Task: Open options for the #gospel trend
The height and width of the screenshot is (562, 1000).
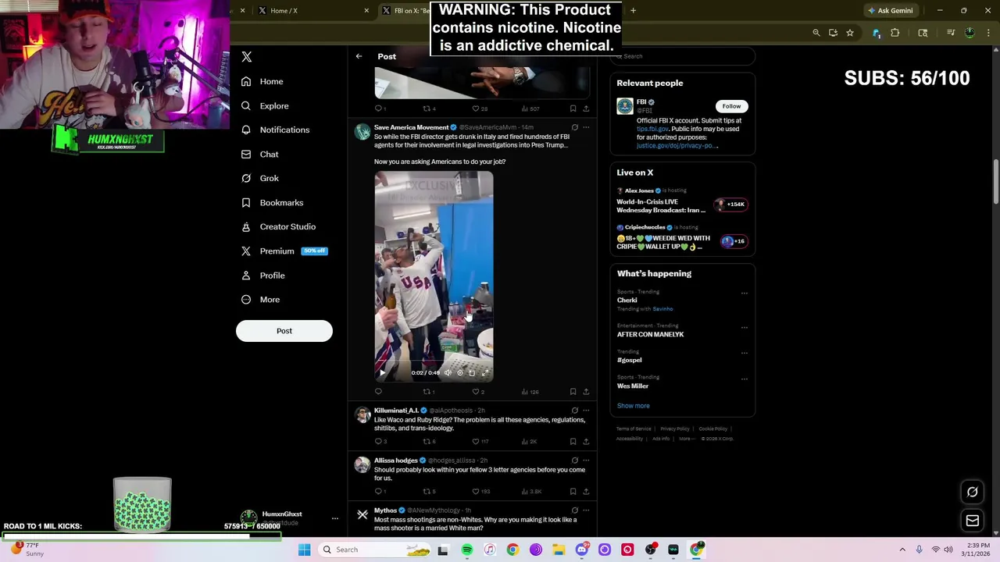Action: (744, 353)
